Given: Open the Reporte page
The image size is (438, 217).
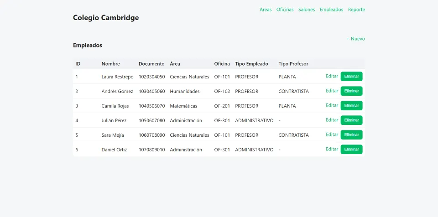Looking at the screenshot, I should click(356, 10).
